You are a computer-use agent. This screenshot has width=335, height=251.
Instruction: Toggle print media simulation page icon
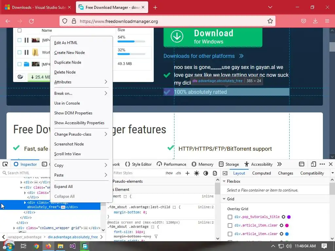215,173
